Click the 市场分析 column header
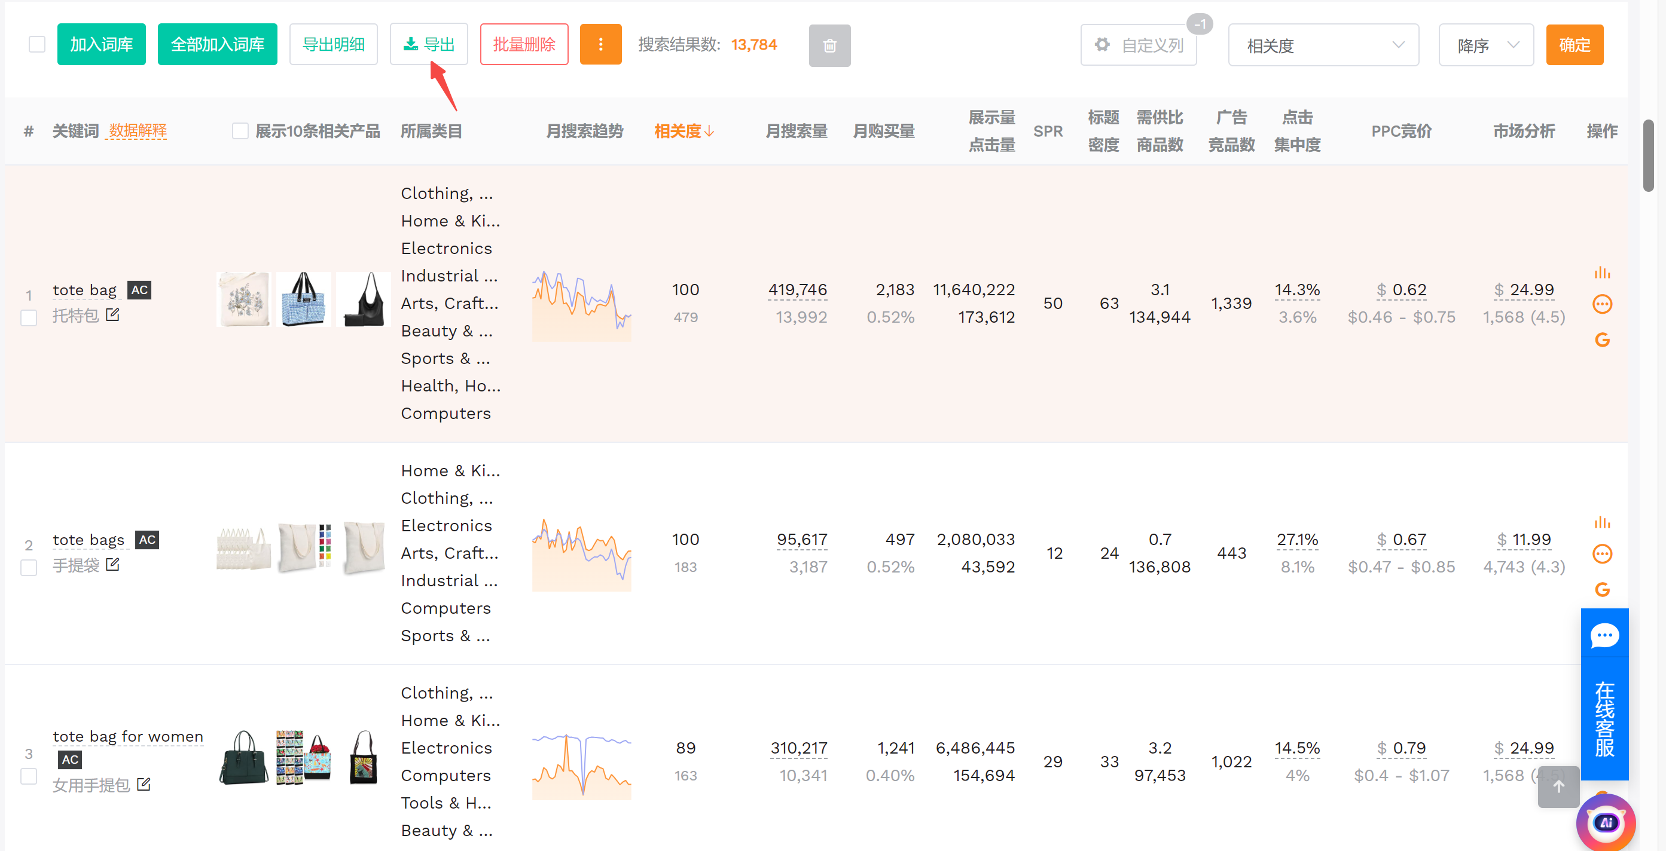Viewport: 1666px width, 851px height. (1524, 131)
